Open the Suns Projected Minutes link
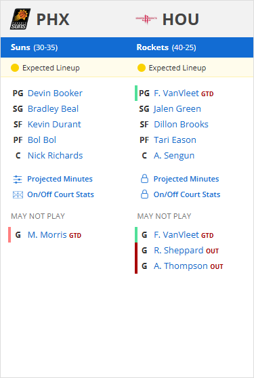254x378 pixels. point(60,179)
